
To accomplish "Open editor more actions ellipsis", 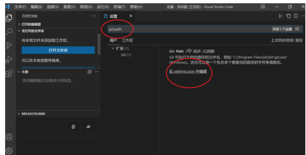I will pyautogui.click(x=303, y=16).
